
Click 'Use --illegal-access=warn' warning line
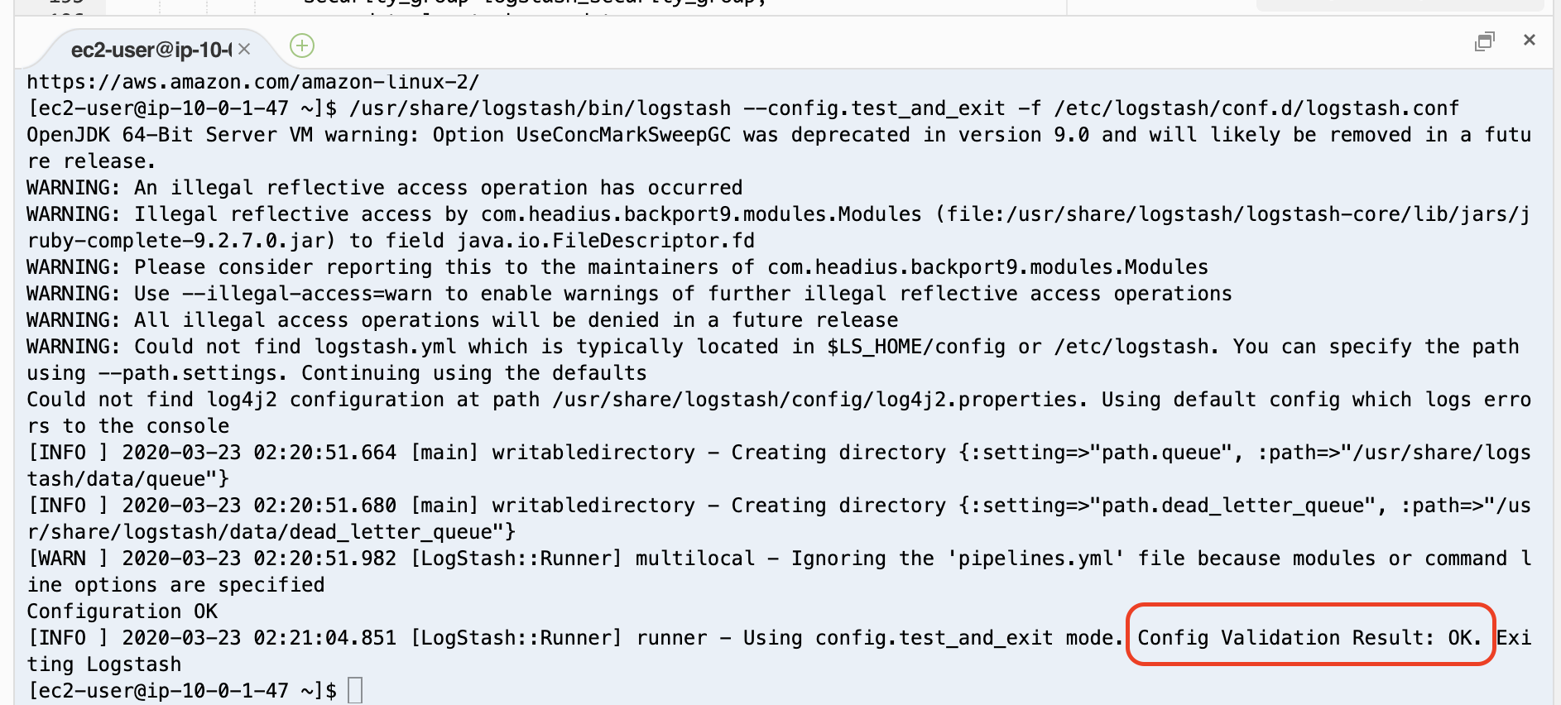point(629,294)
